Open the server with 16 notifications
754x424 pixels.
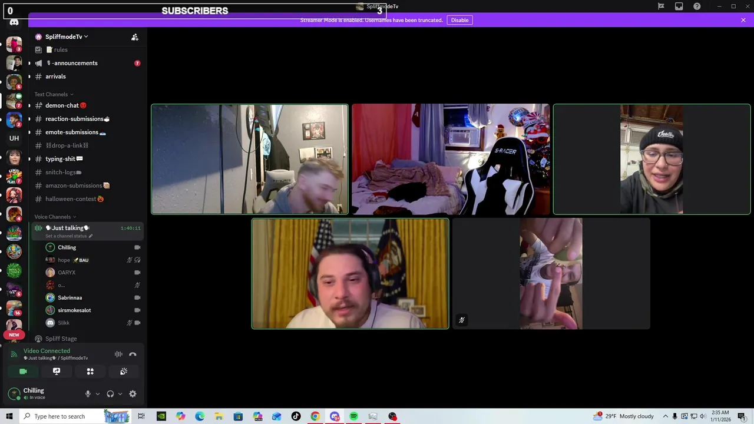14,308
